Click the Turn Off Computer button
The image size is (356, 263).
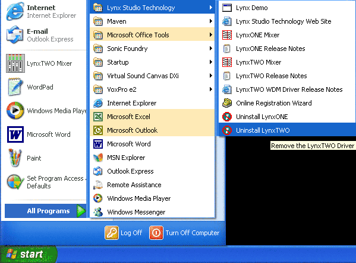coord(184,233)
